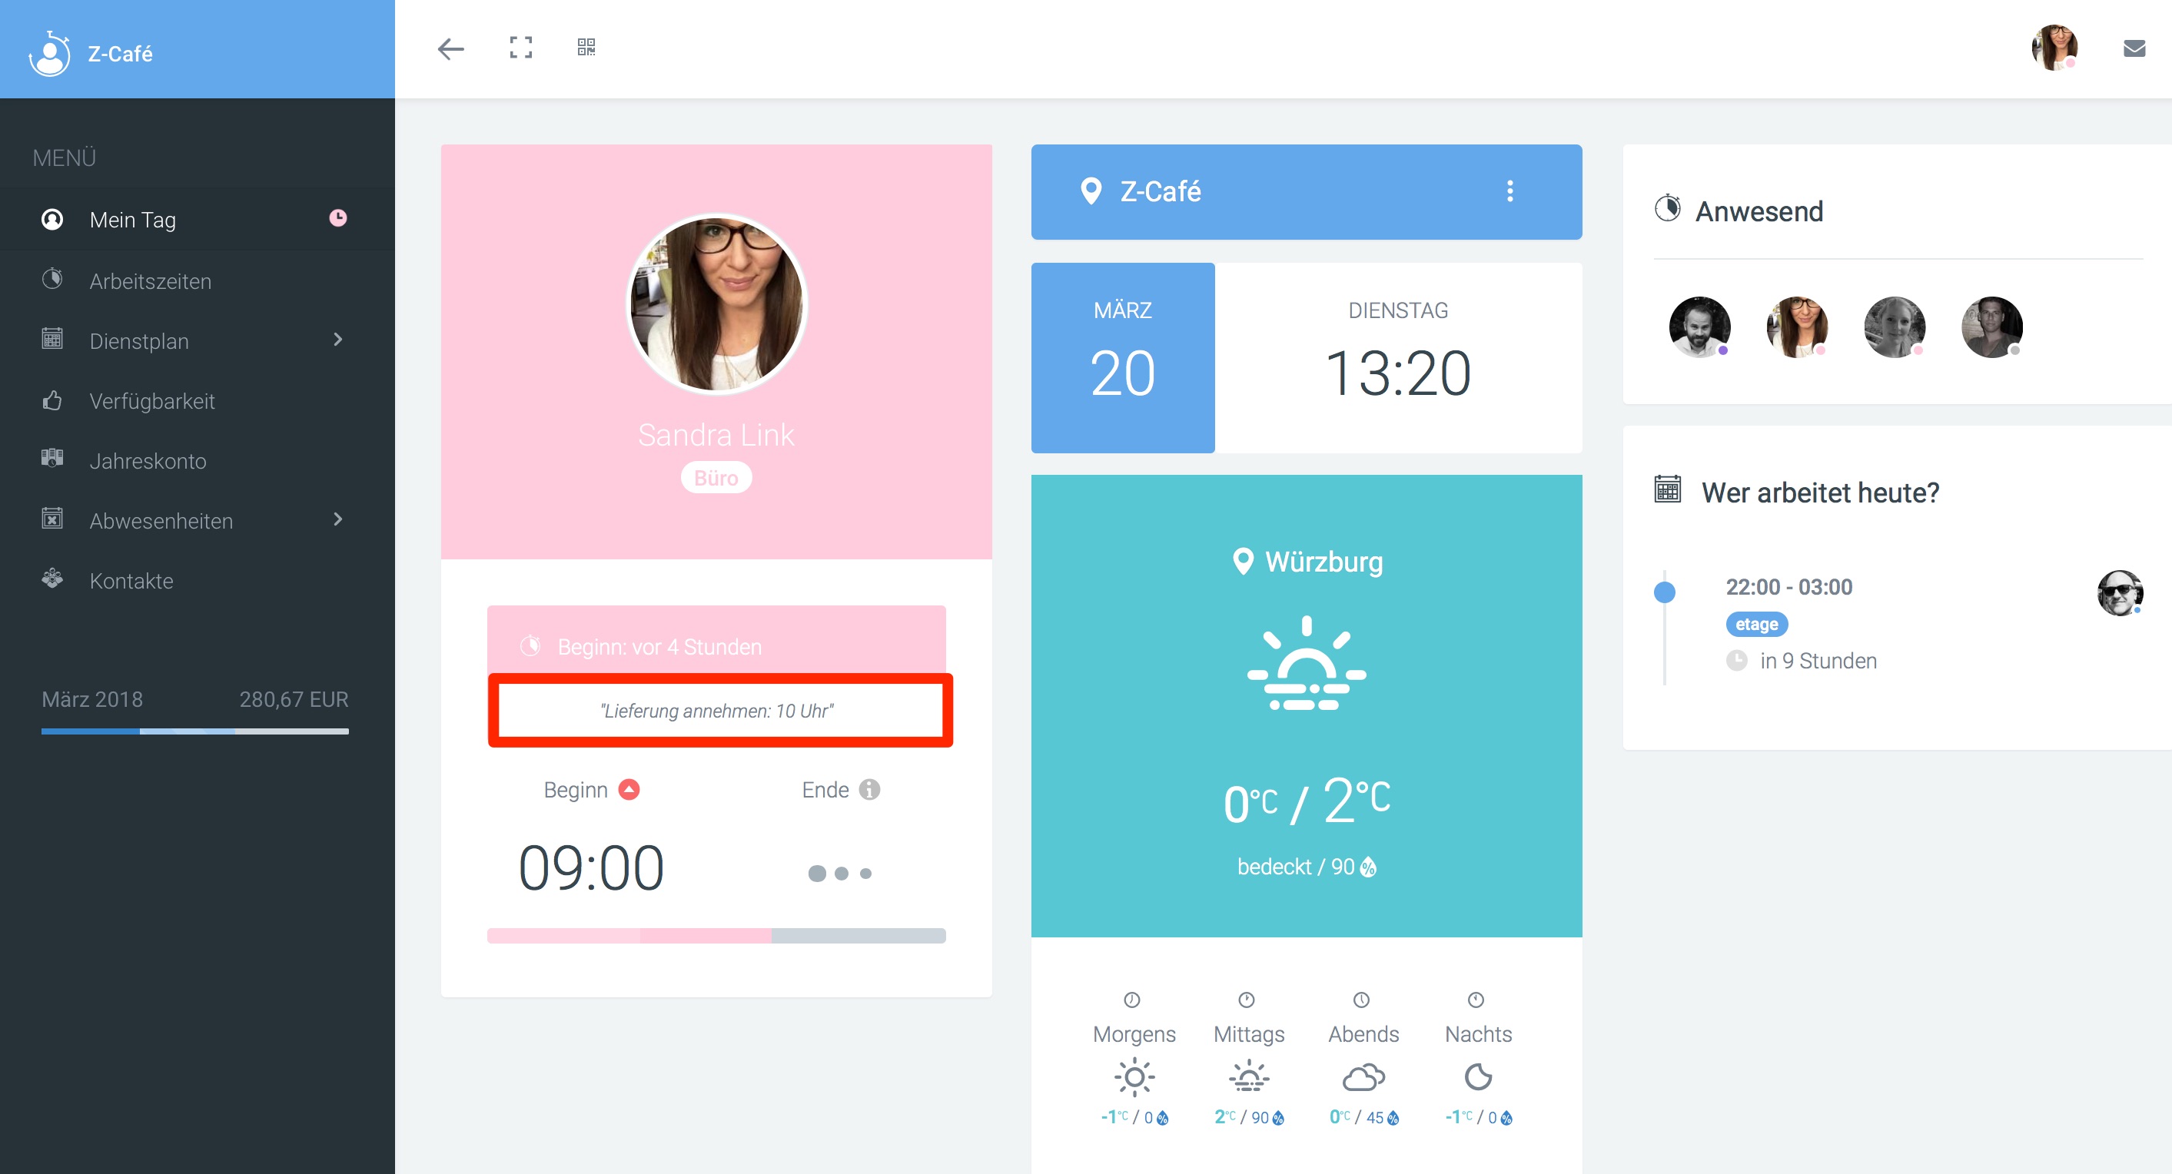Toggle fullscreen mode icon
Image resolution: width=2172 pixels, height=1174 pixels.
521,47
